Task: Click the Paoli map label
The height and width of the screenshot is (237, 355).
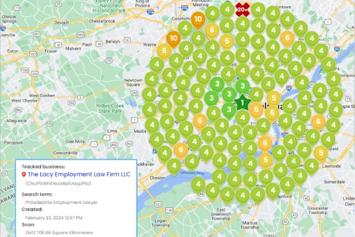Action: click(87, 44)
